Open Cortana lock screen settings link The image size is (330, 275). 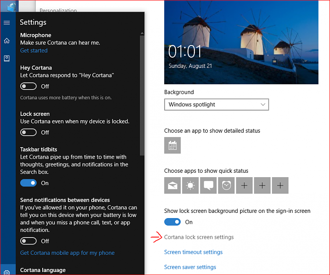(x=199, y=237)
